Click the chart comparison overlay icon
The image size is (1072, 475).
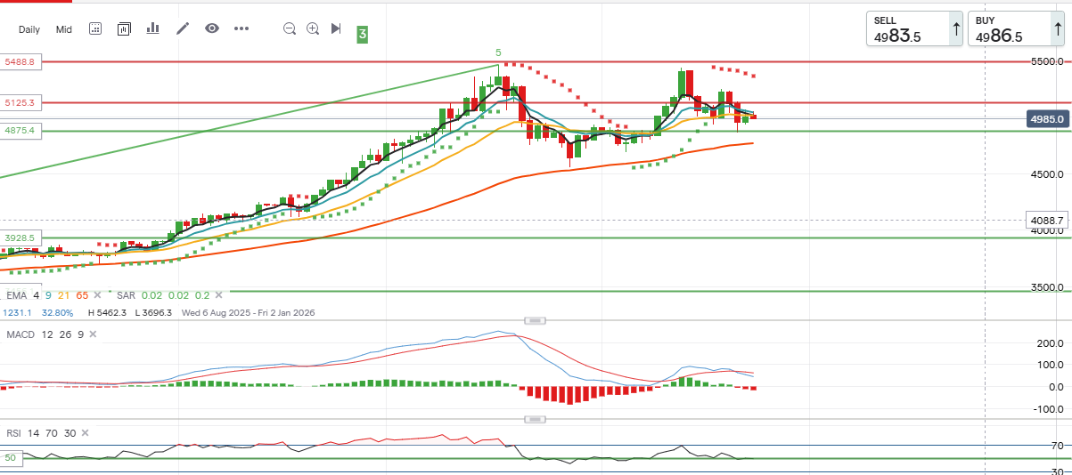(x=123, y=28)
